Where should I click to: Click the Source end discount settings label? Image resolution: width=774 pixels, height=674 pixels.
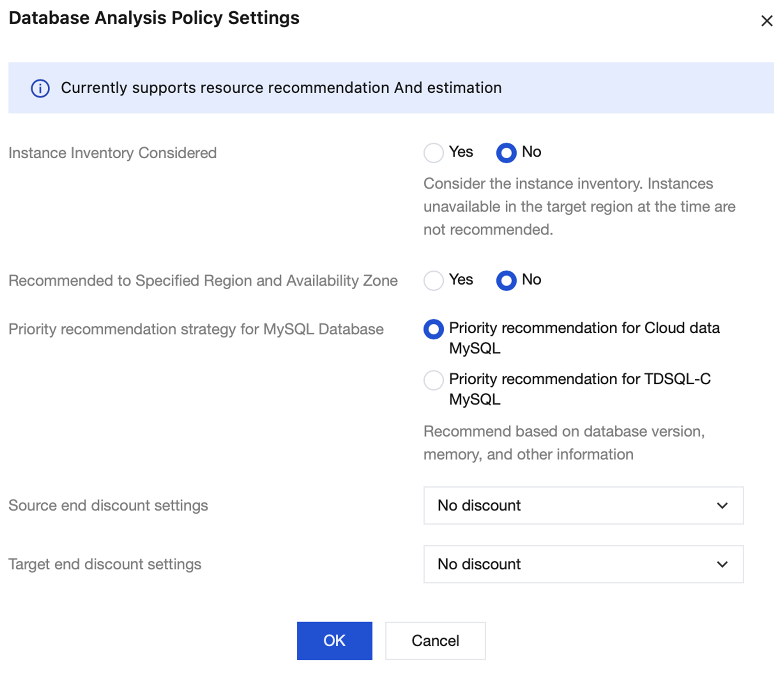point(108,505)
